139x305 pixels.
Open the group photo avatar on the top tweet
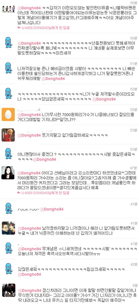pyautogui.click(x=8, y=9)
